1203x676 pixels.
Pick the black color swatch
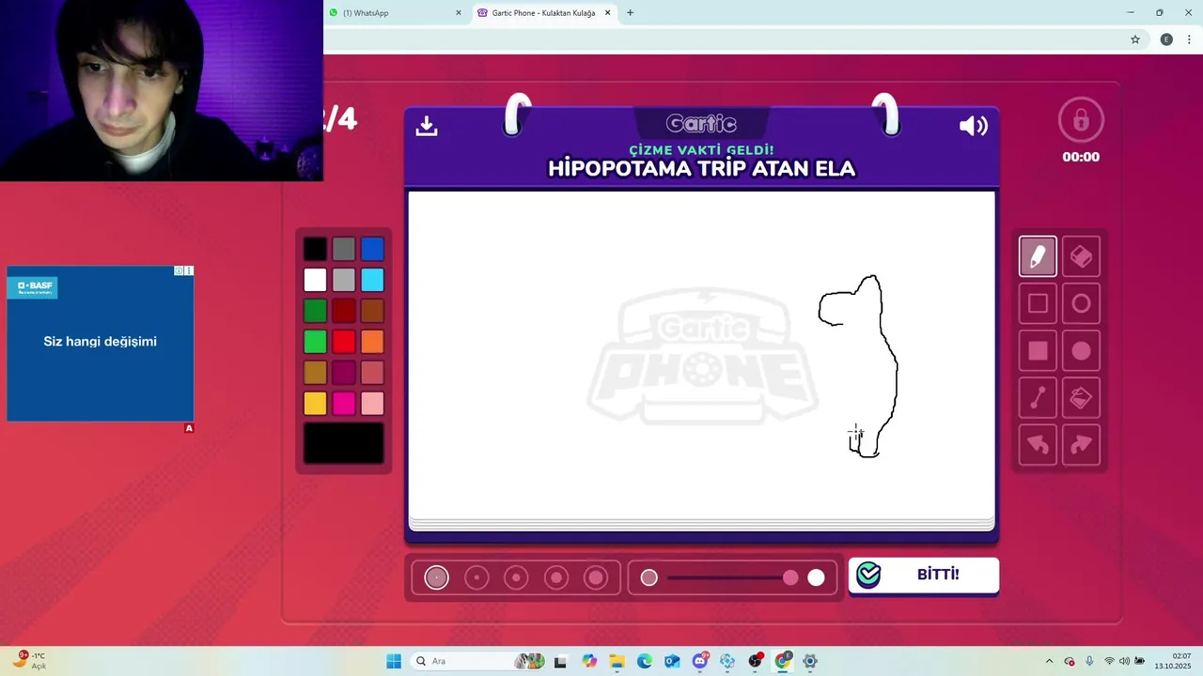click(315, 249)
